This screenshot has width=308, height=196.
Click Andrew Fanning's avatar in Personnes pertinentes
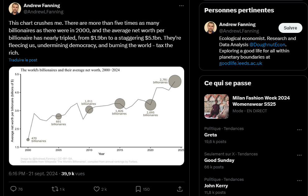211,28
